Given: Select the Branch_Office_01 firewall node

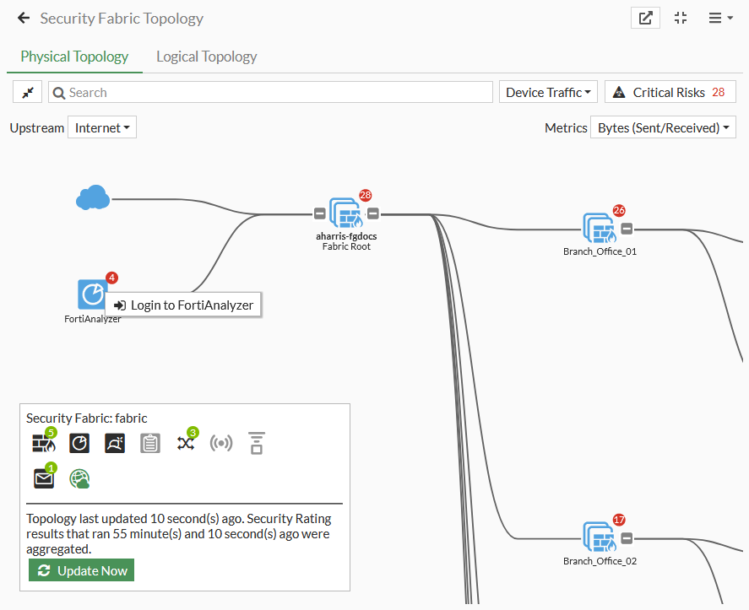Looking at the screenshot, I should [x=600, y=228].
